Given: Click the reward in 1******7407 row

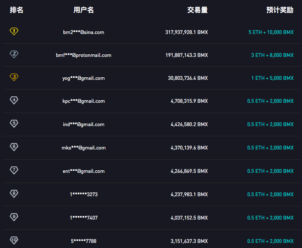Looking at the screenshot, I should (x=271, y=218).
